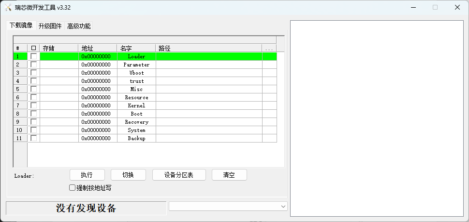Check the Backup row checkbox
Screen dimensions: 469x222
[x=34, y=138]
